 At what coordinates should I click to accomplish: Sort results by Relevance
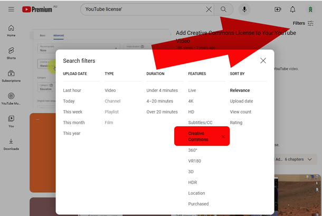point(240,90)
